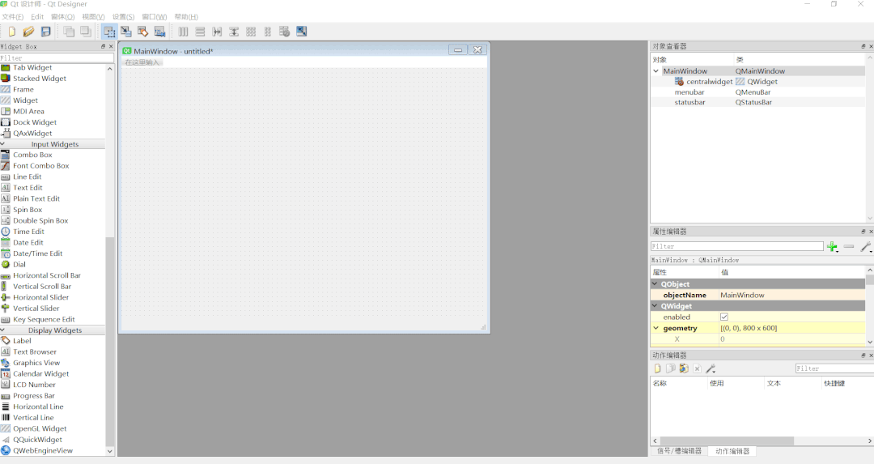This screenshot has width=874, height=464.
Task: Select the Edit Widgets mode icon
Action: point(109,32)
